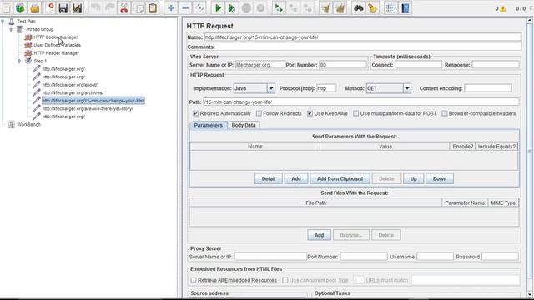Open Function Helper dialog icon
This screenshot has width=534, height=300.
pos(391,7)
